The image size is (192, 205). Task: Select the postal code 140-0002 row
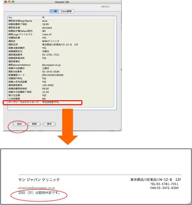coord(61,85)
